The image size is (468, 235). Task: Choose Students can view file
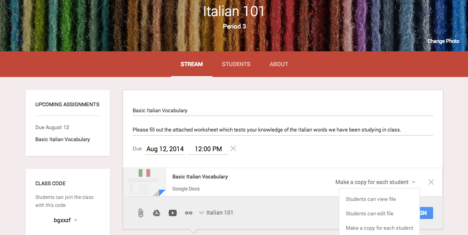[371, 199]
